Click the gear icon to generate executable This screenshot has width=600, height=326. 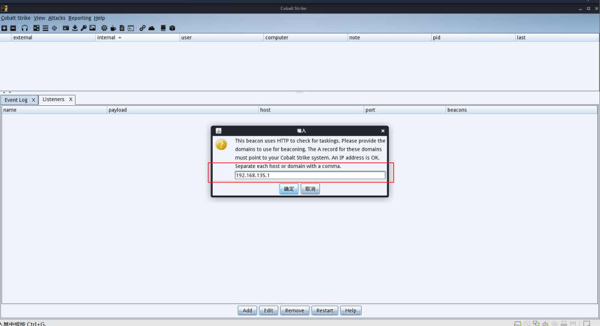click(104, 28)
